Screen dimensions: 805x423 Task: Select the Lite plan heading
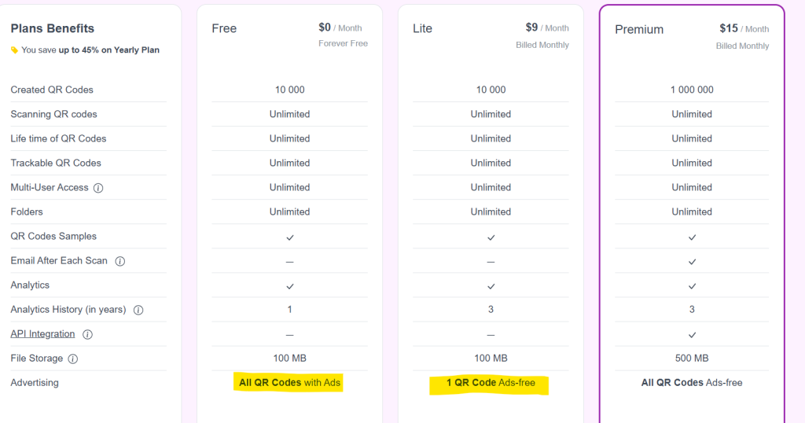click(422, 28)
